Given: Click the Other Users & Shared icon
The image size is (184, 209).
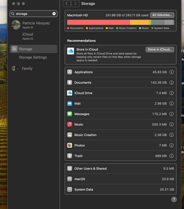Looking at the screenshot, I should click(70, 169).
